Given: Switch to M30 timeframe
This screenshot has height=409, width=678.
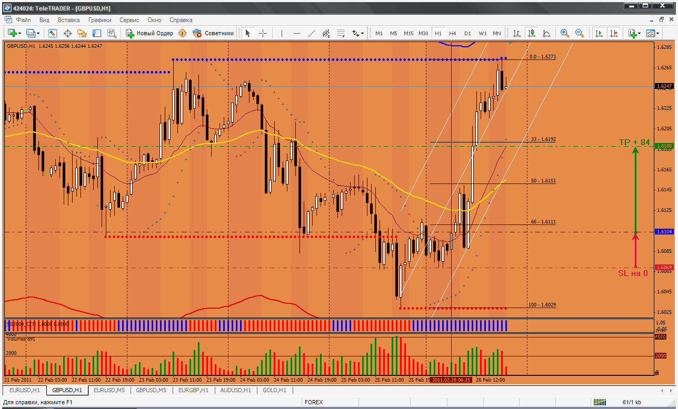Looking at the screenshot, I should tap(423, 33).
